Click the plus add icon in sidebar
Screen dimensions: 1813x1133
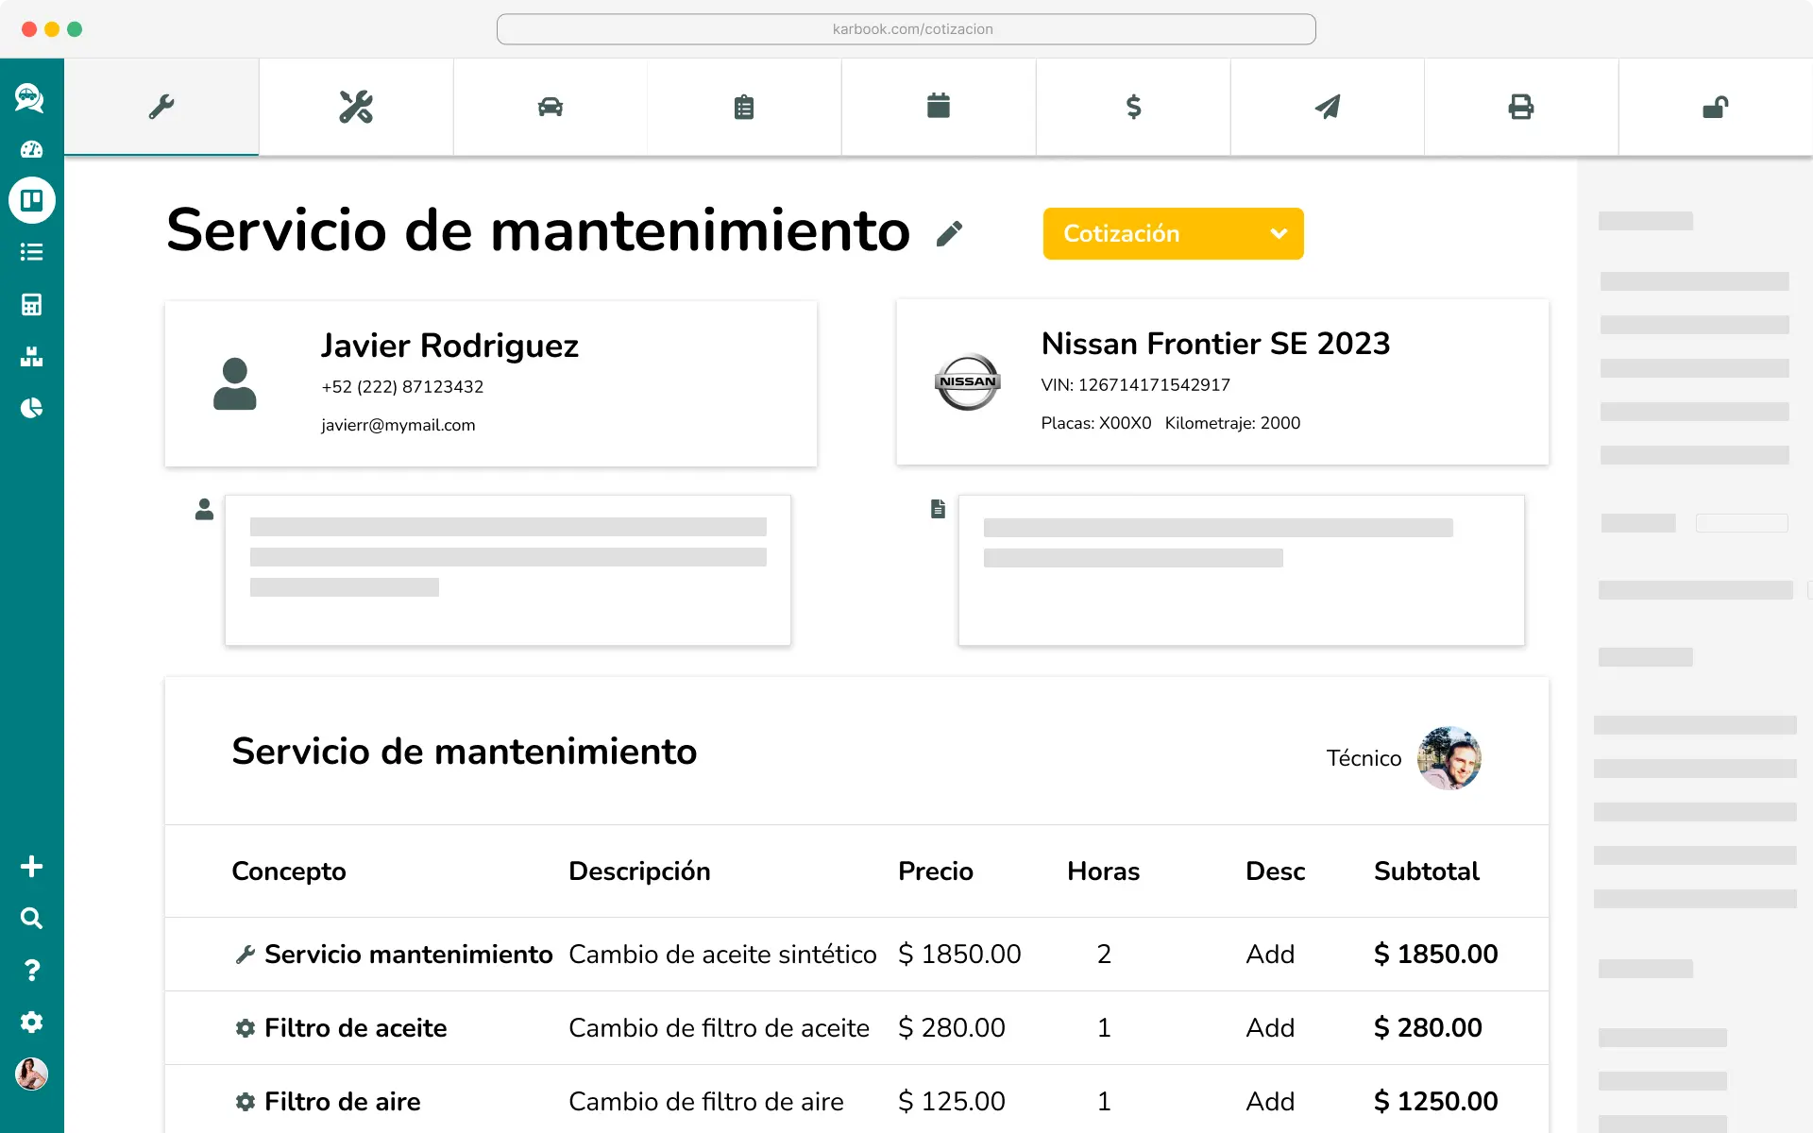31,866
